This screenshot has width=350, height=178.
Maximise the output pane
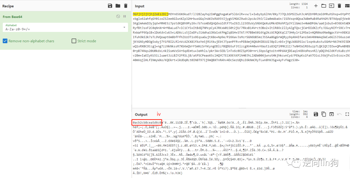pyautogui.click(x=347, y=114)
